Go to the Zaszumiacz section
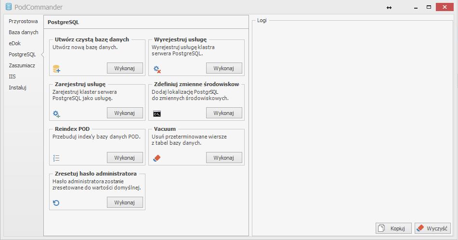 coord(22,65)
